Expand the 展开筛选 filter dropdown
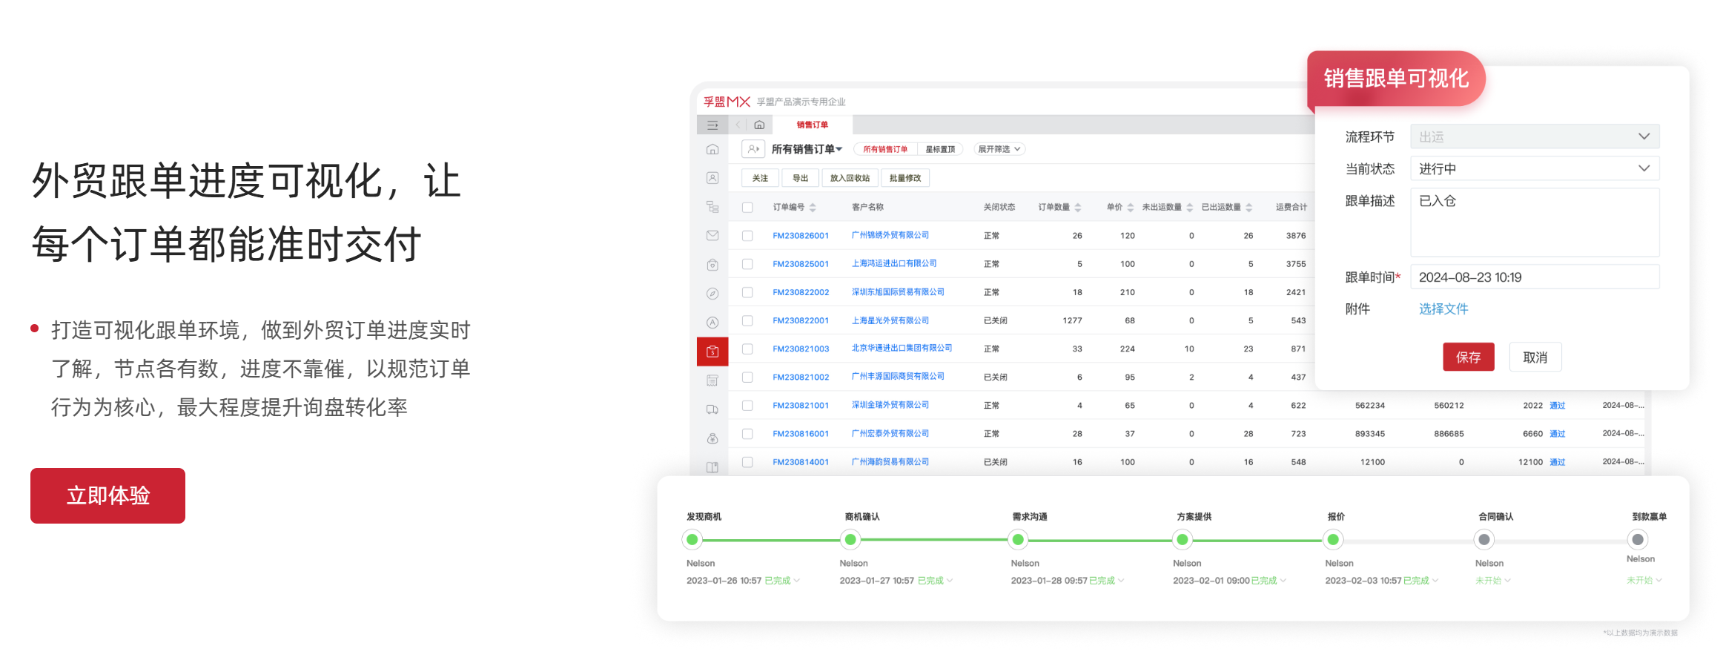The width and height of the screenshot is (1720, 666). pos(999,149)
